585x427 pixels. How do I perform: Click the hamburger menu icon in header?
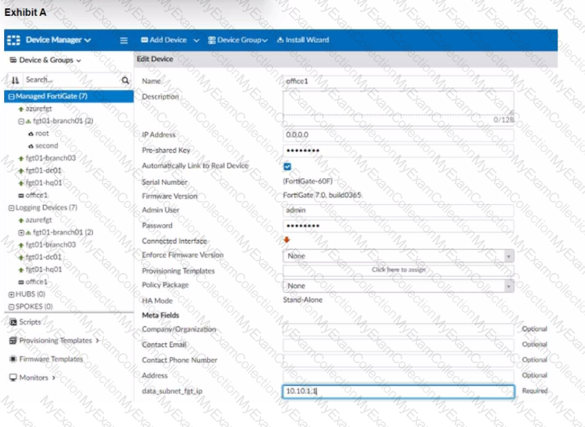click(124, 40)
